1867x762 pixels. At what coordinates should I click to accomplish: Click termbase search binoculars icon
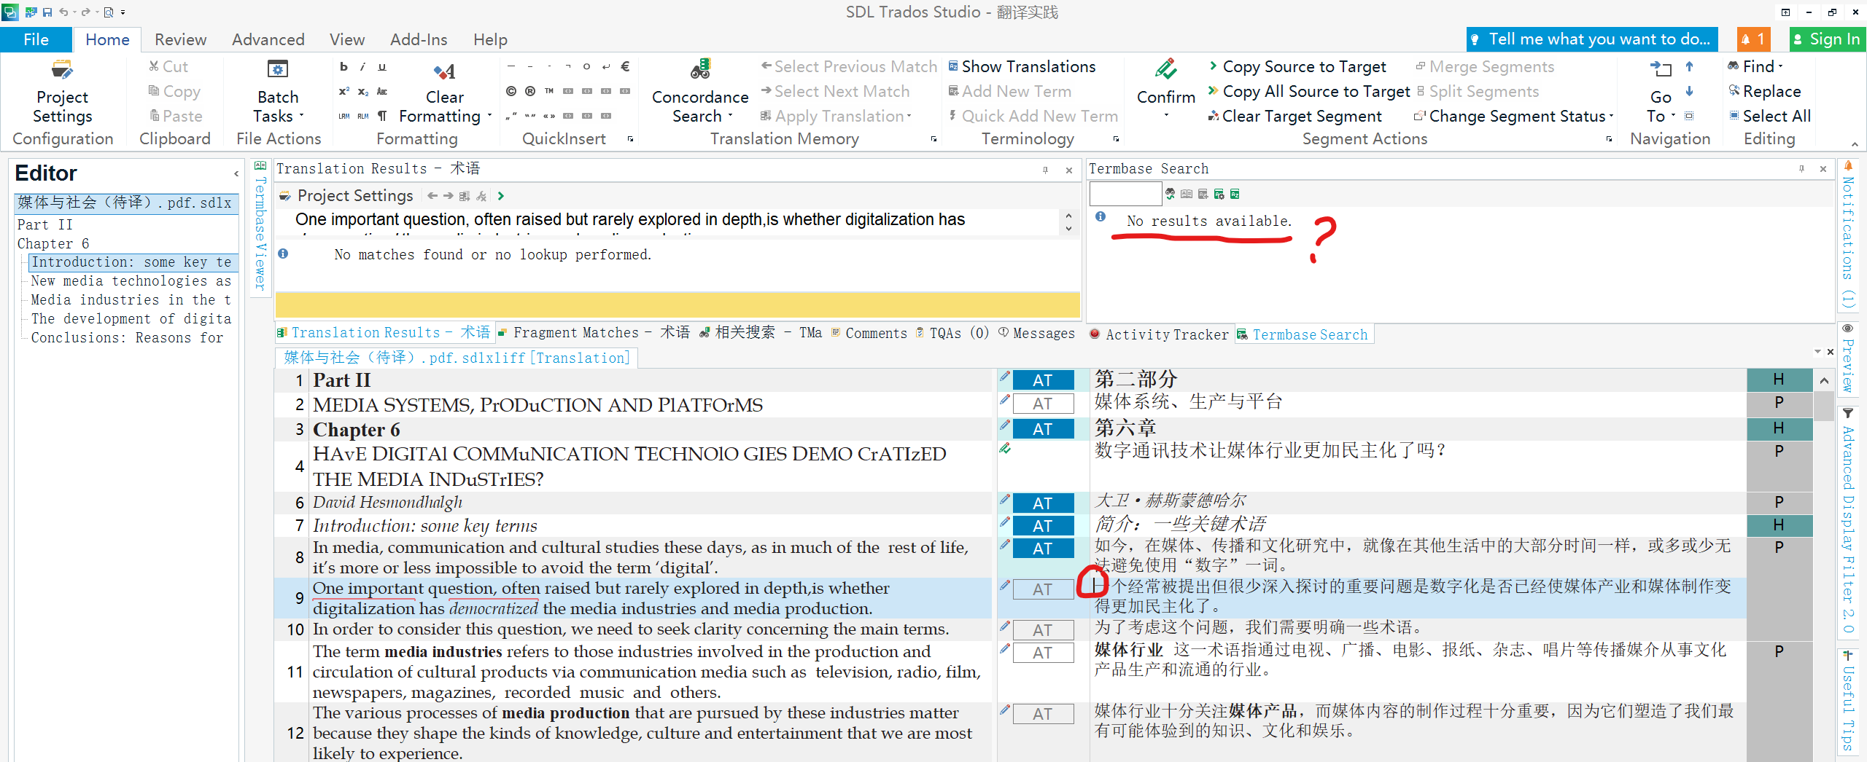pyautogui.click(x=1171, y=194)
